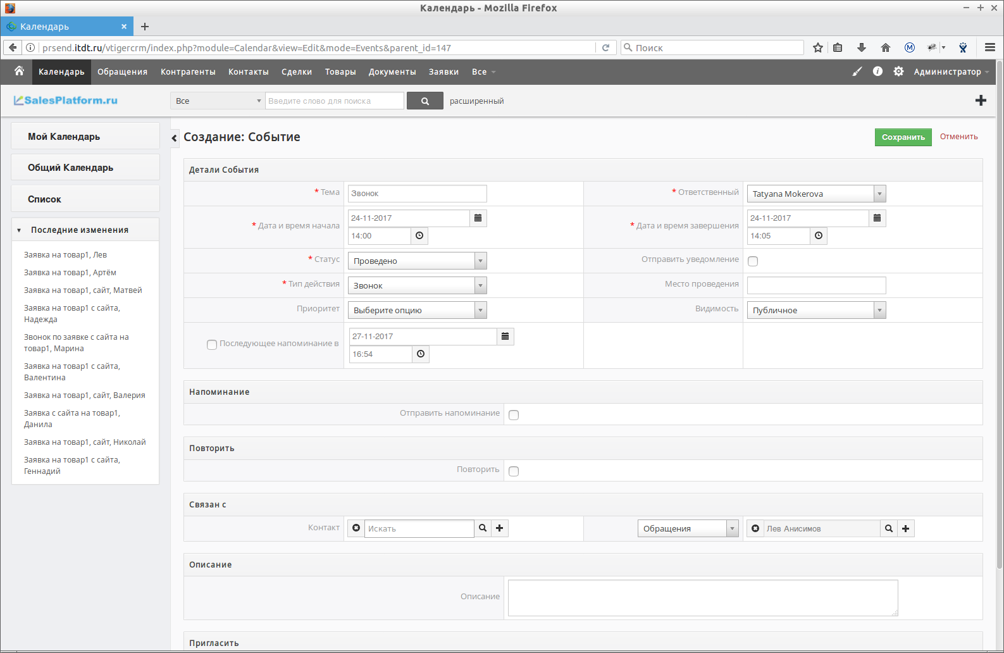This screenshot has height=653, width=1004.
Task: Open Firefox downloads arrow
Action: pyautogui.click(x=861, y=47)
